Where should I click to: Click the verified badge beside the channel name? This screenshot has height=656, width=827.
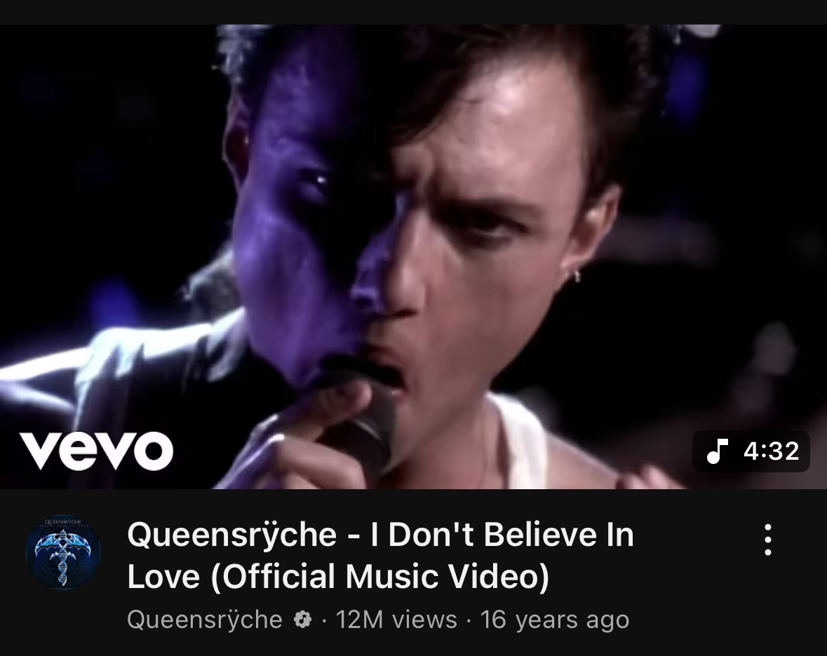(302, 620)
